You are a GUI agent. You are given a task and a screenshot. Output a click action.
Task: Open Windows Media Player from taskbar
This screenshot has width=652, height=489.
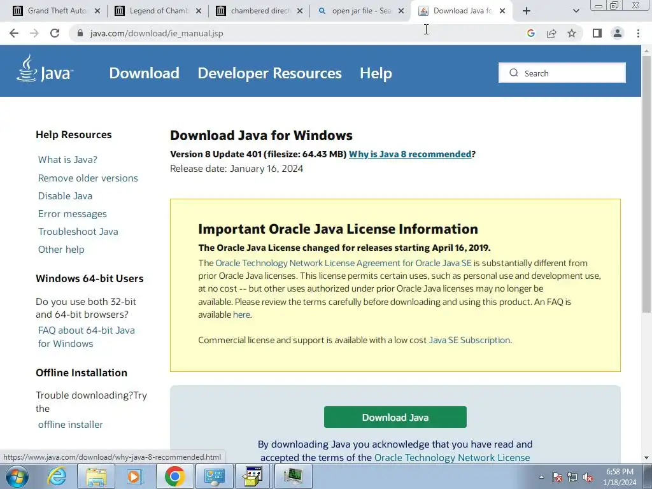[x=134, y=476]
